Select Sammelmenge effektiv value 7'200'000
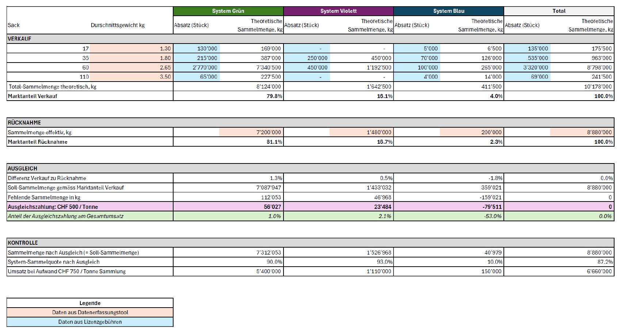The height and width of the screenshot is (331, 620). tap(251, 132)
